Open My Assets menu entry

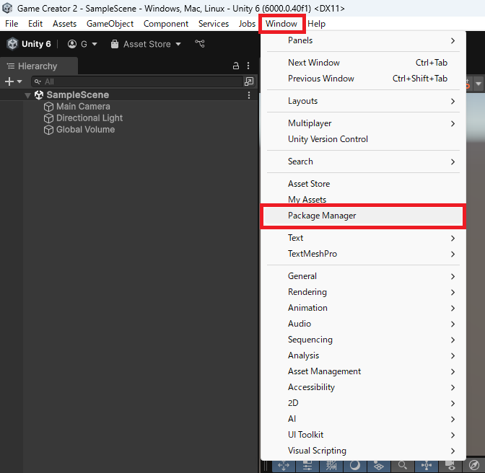click(363, 200)
